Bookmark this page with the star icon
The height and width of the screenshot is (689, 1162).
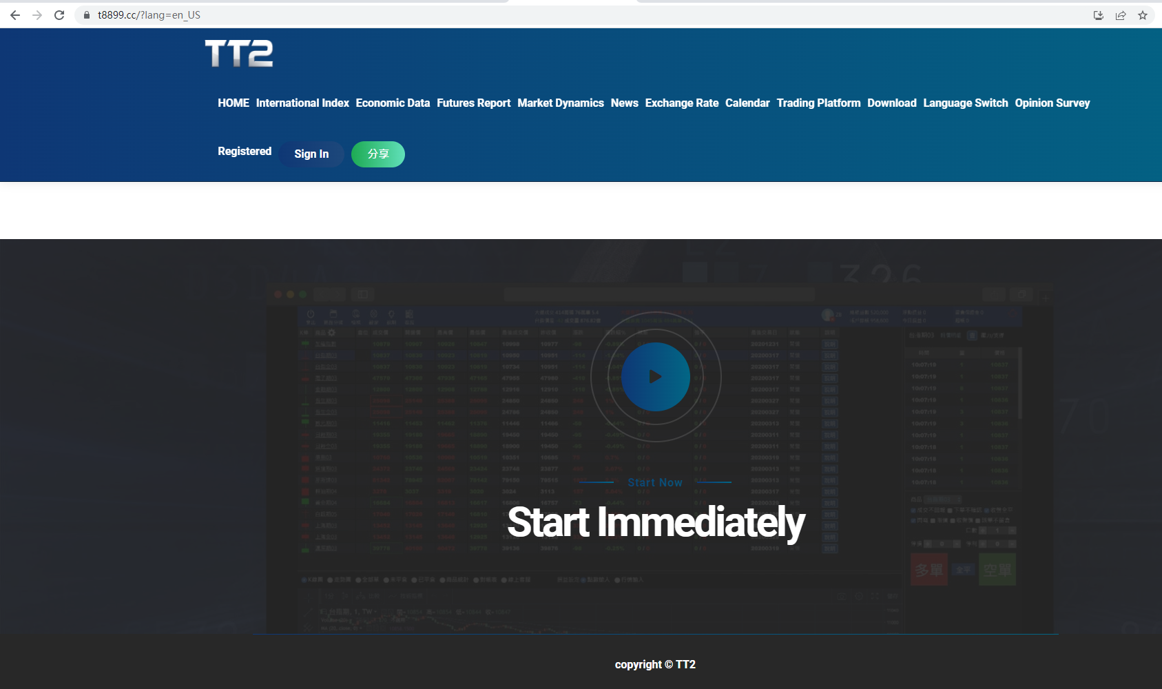pos(1143,15)
